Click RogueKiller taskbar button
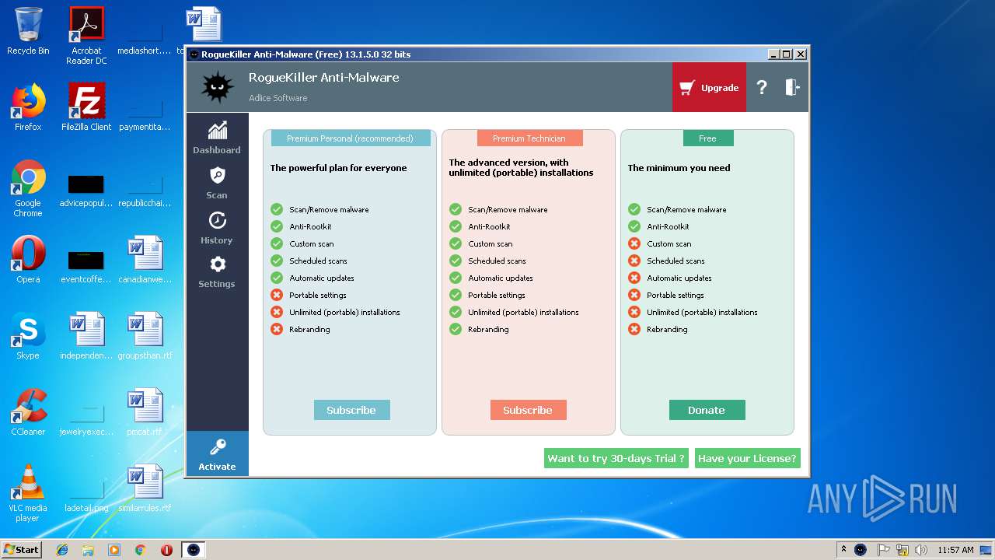995x560 pixels. 194,550
